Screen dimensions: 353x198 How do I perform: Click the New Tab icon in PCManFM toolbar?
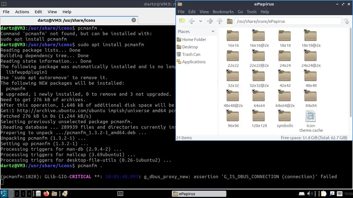pyautogui.click(x=182, y=21)
